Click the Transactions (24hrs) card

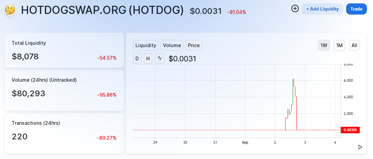pos(64,133)
